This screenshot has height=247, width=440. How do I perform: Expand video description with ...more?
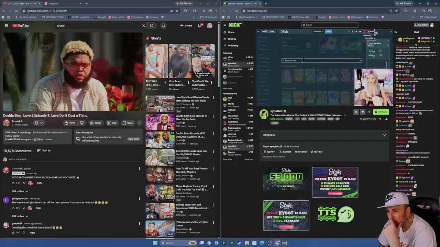tap(48, 139)
